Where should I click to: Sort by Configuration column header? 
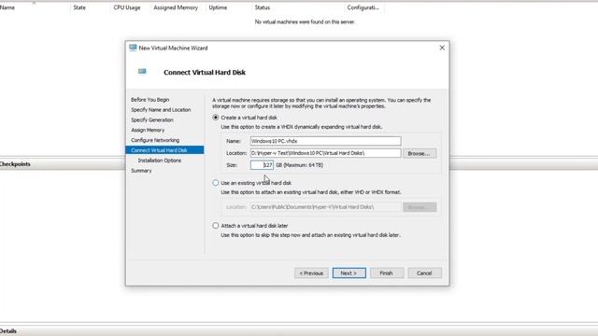[x=363, y=7]
